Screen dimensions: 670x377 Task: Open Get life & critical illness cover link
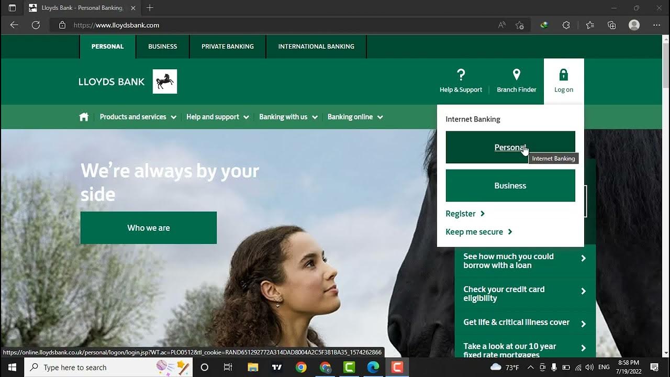(525, 323)
